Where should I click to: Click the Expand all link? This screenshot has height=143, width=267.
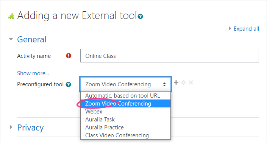pyautogui.click(x=246, y=29)
